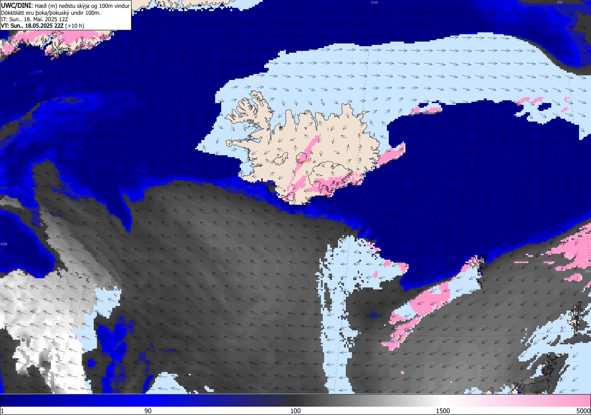Click the line "Dökkblátt eru þoka/þokuský undir 100m."
Viewport: 591px width, 415px height.
(51, 13)
